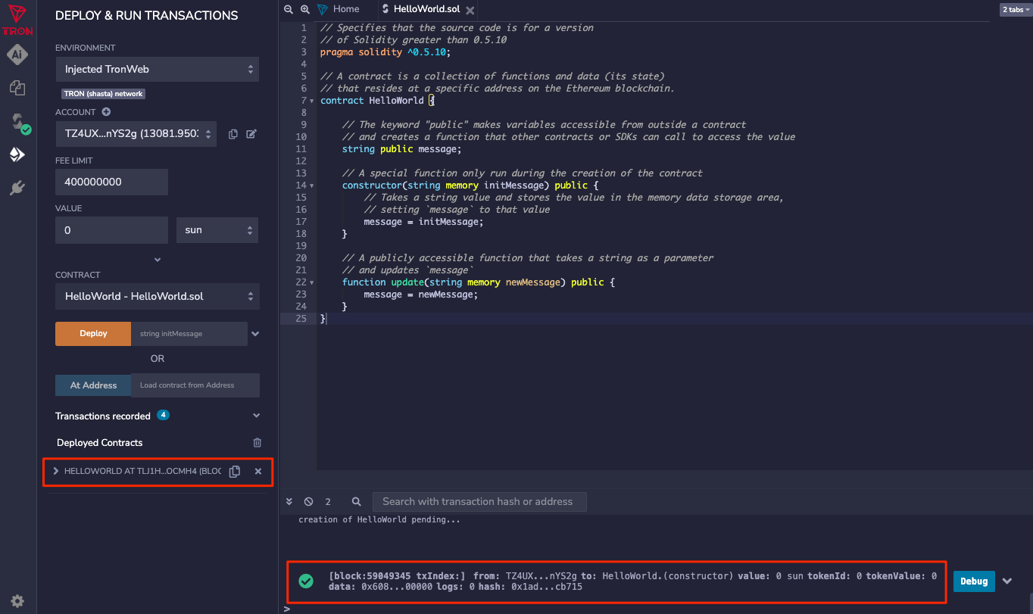1033x614 pixels.
Task: Expand the Transactions recorded section
Action: [256, 416]
